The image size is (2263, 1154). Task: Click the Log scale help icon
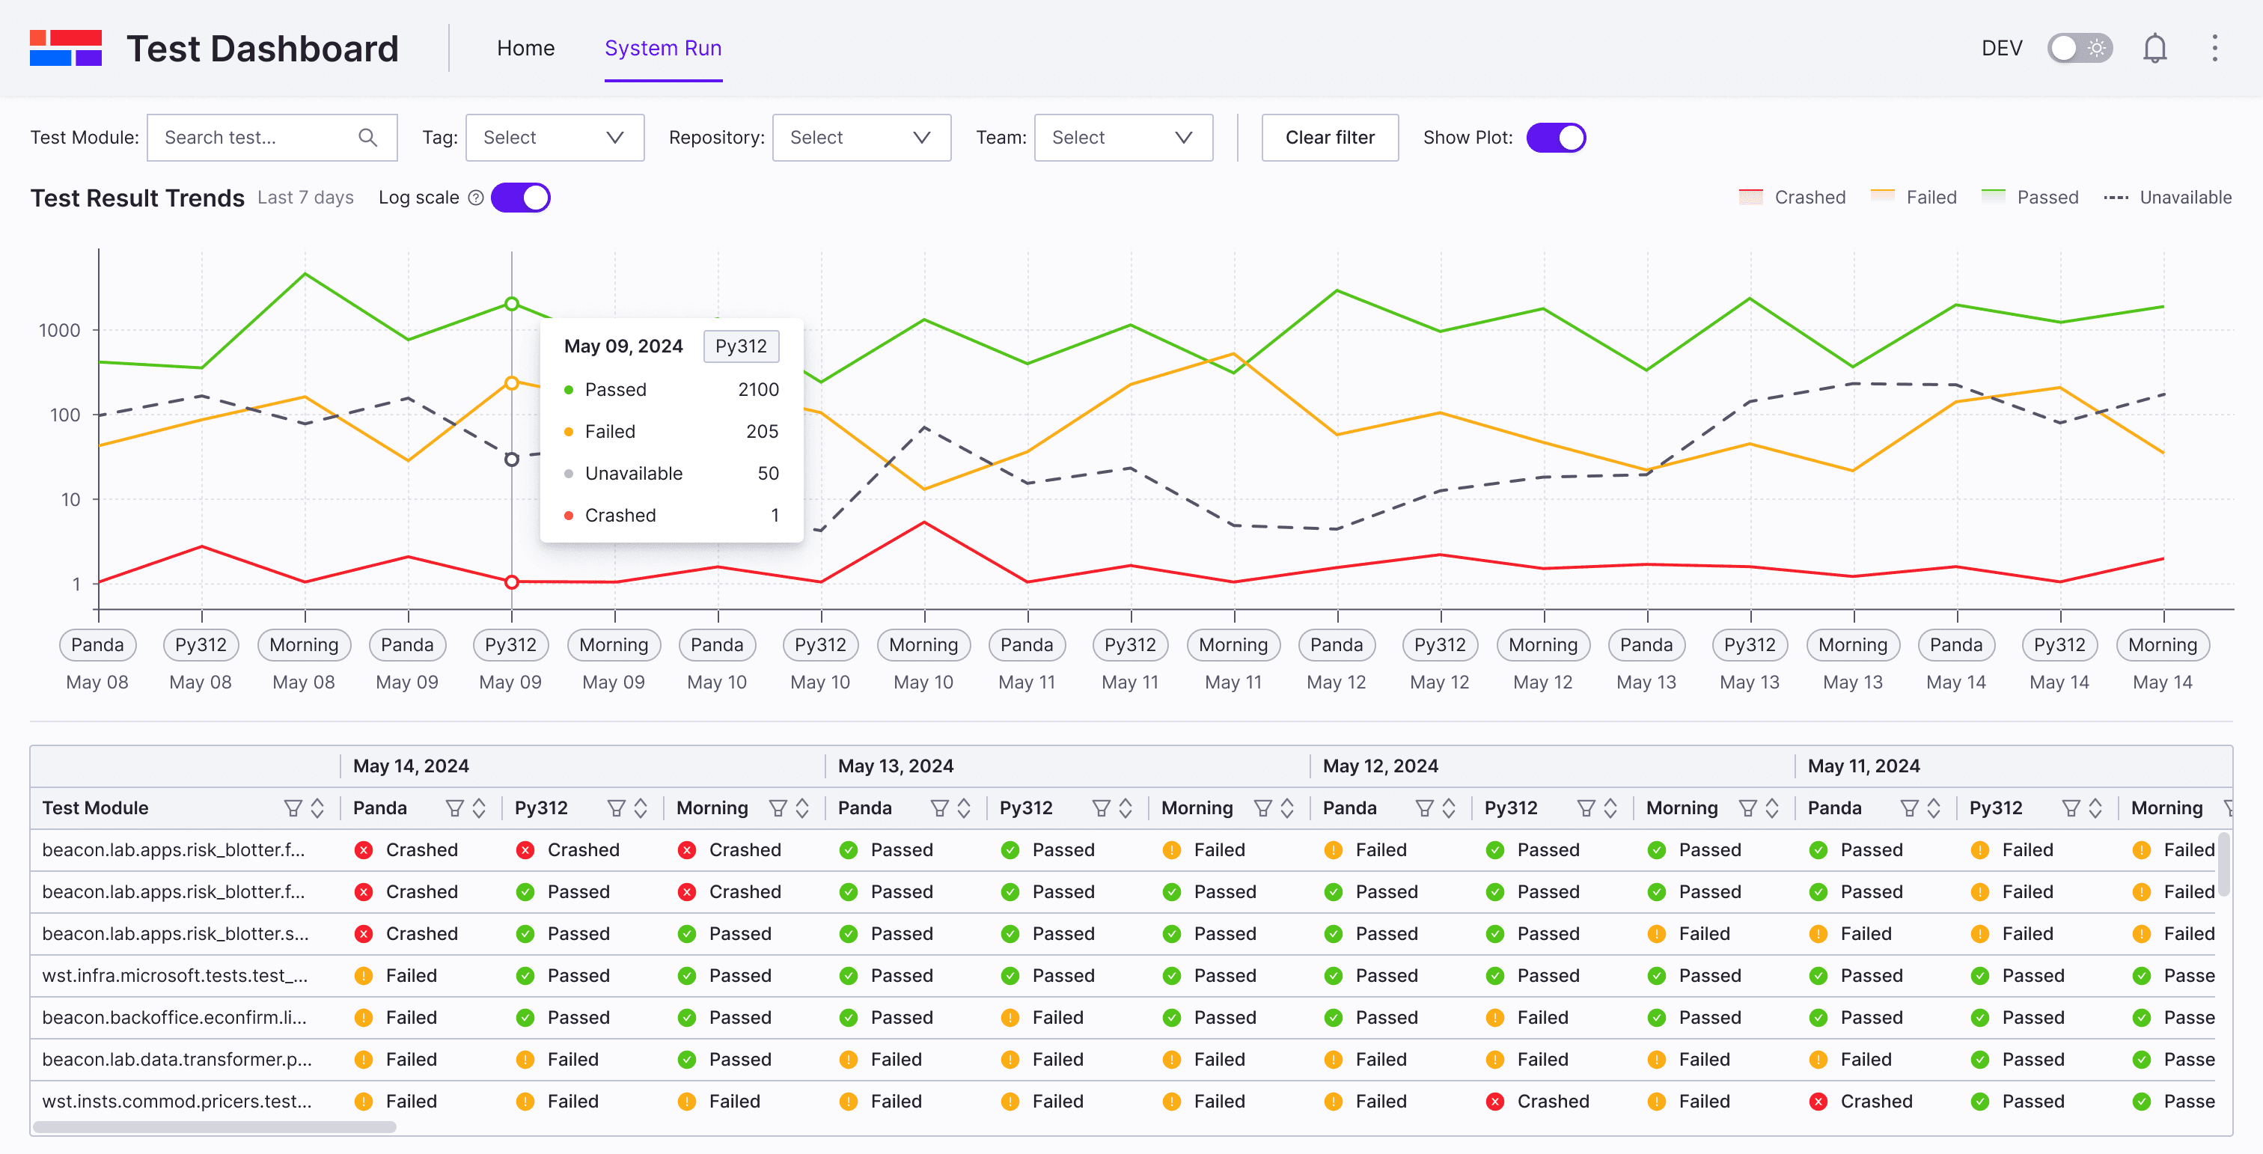pyautogui.click(x=475, y=198)
